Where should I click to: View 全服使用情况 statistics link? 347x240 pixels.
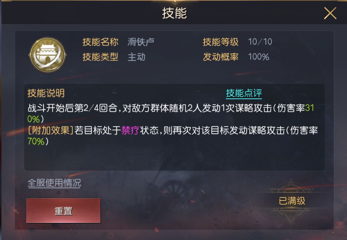point(54,183)
